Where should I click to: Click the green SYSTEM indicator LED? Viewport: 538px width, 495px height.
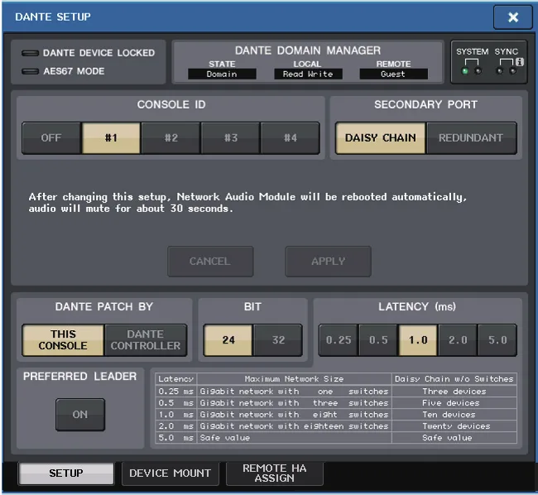coord(465,71)
